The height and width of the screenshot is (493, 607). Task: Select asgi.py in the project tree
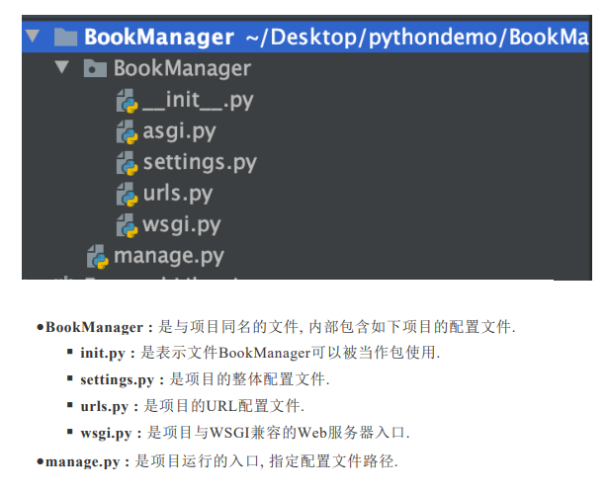pos(179,132)
